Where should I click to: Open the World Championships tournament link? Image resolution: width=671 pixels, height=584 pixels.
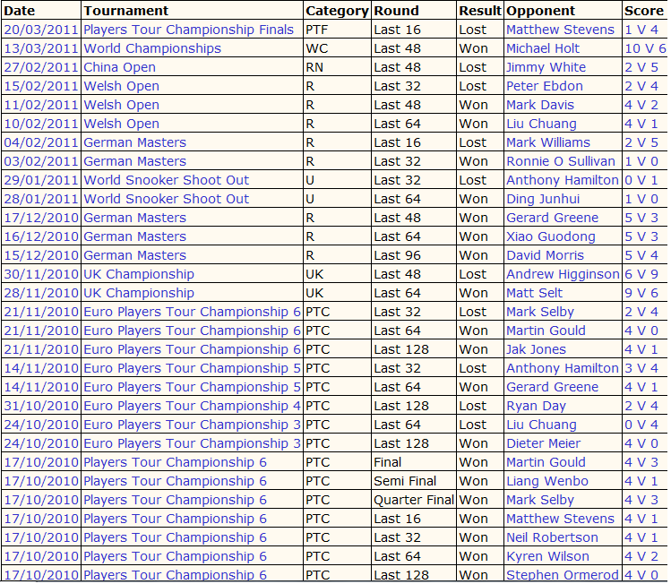(x=152, y=48)
